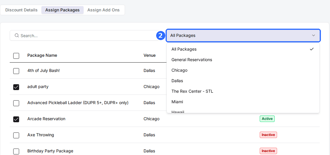Click the Birthday Party Package name
The image size is (330, 155).
(x=50, y=151)
